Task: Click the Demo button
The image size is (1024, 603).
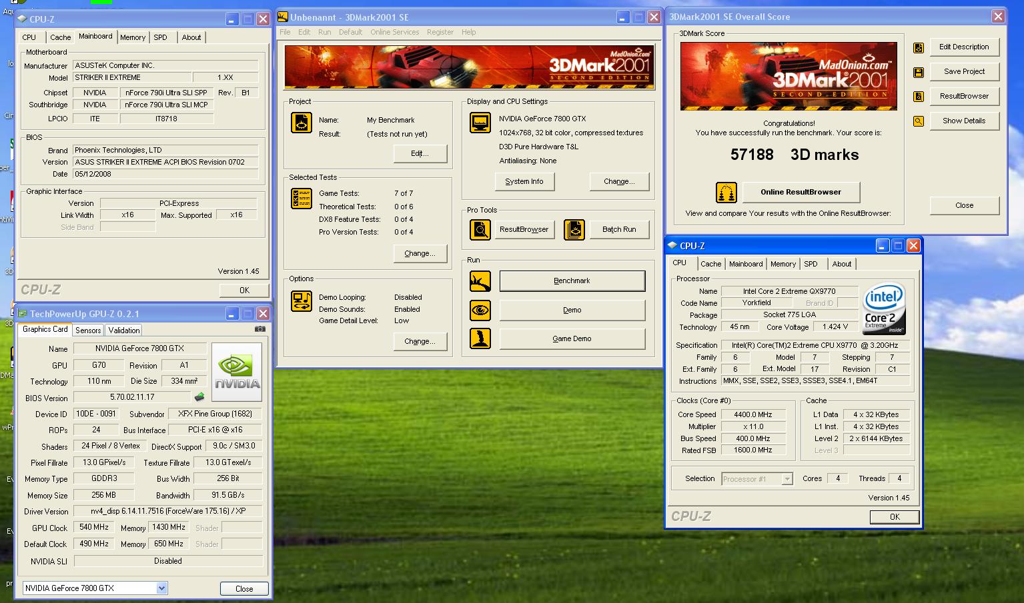Action: tap(572, 310)
